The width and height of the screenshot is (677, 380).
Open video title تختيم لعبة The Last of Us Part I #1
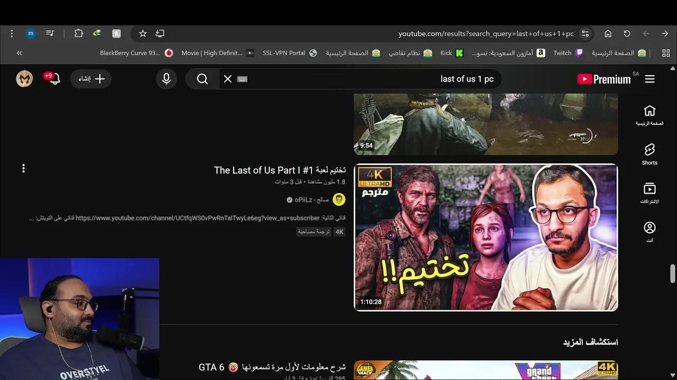pyautogui.click(x=280, y=170)
